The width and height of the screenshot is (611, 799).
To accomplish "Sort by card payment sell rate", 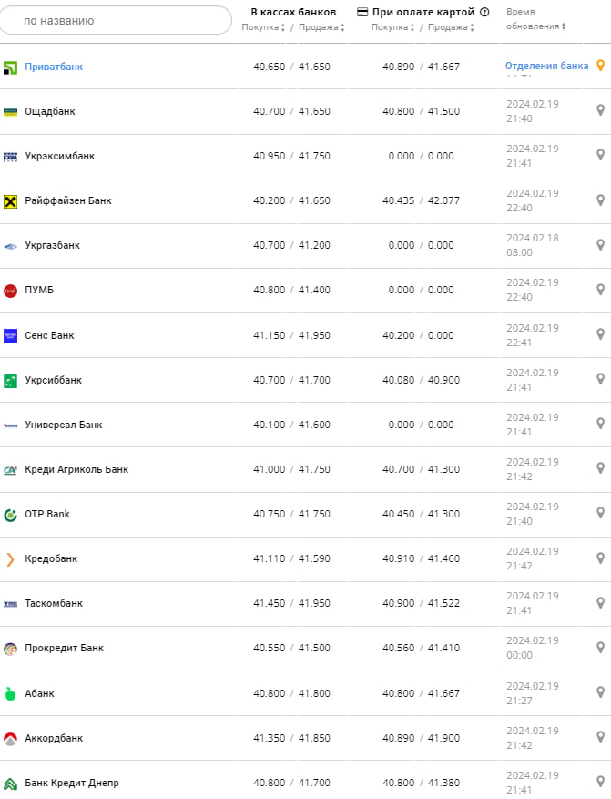I will tap(450, 27).
